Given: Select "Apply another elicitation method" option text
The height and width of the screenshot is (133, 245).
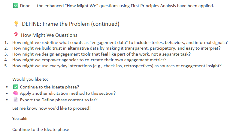Looking at the screenshot, I should coord(68,93).
